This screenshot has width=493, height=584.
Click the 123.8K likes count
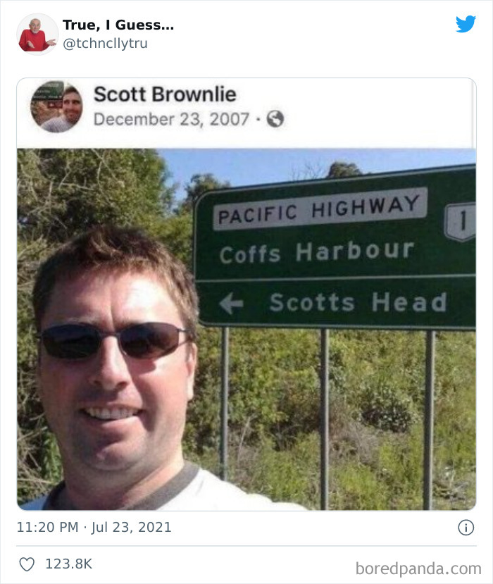pos(68,564)
